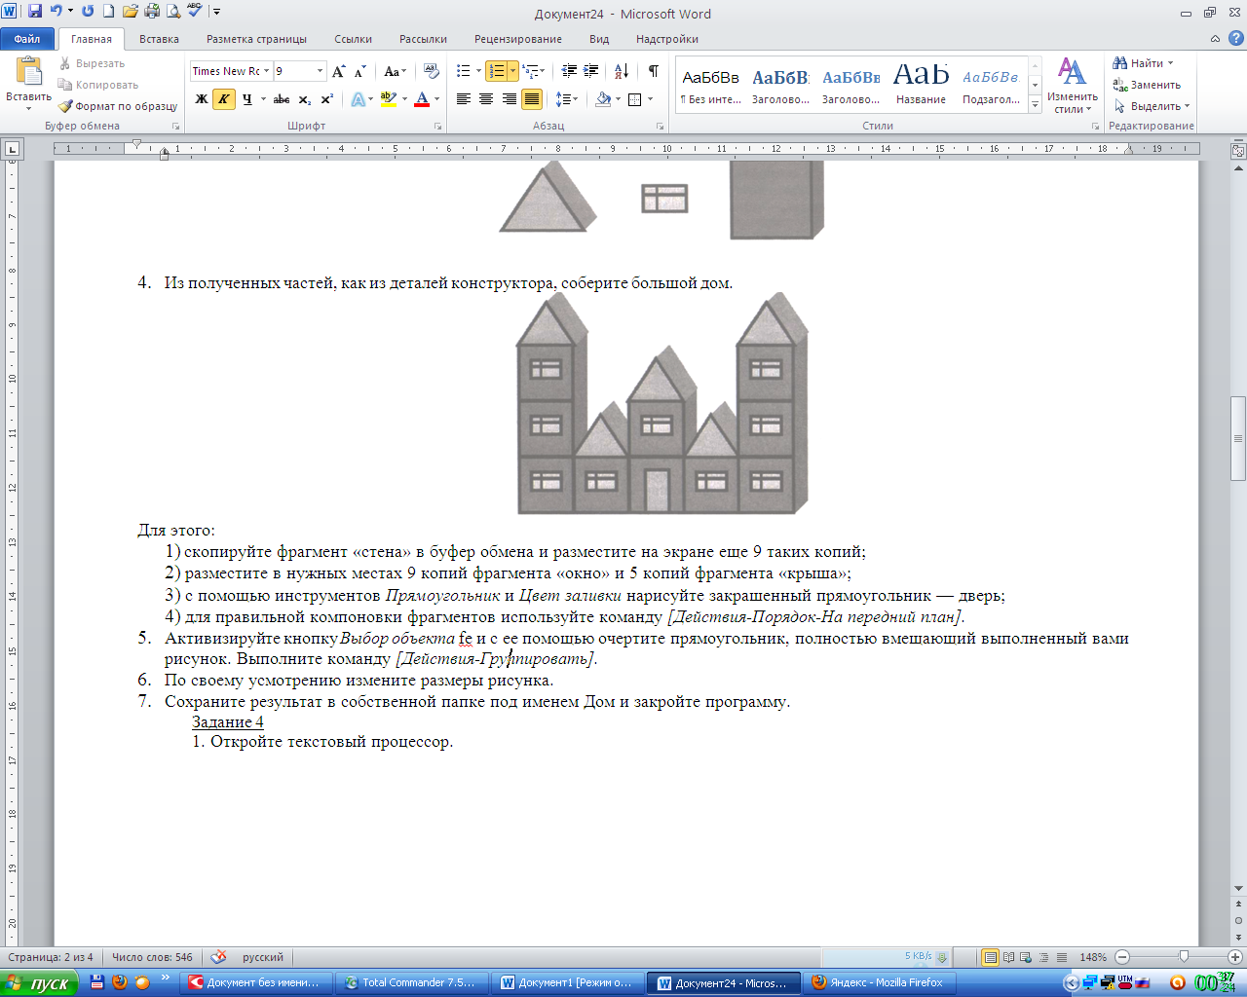Open the Рецензирование ribbon tab
1247x997 pixels.
pos(517,39)
